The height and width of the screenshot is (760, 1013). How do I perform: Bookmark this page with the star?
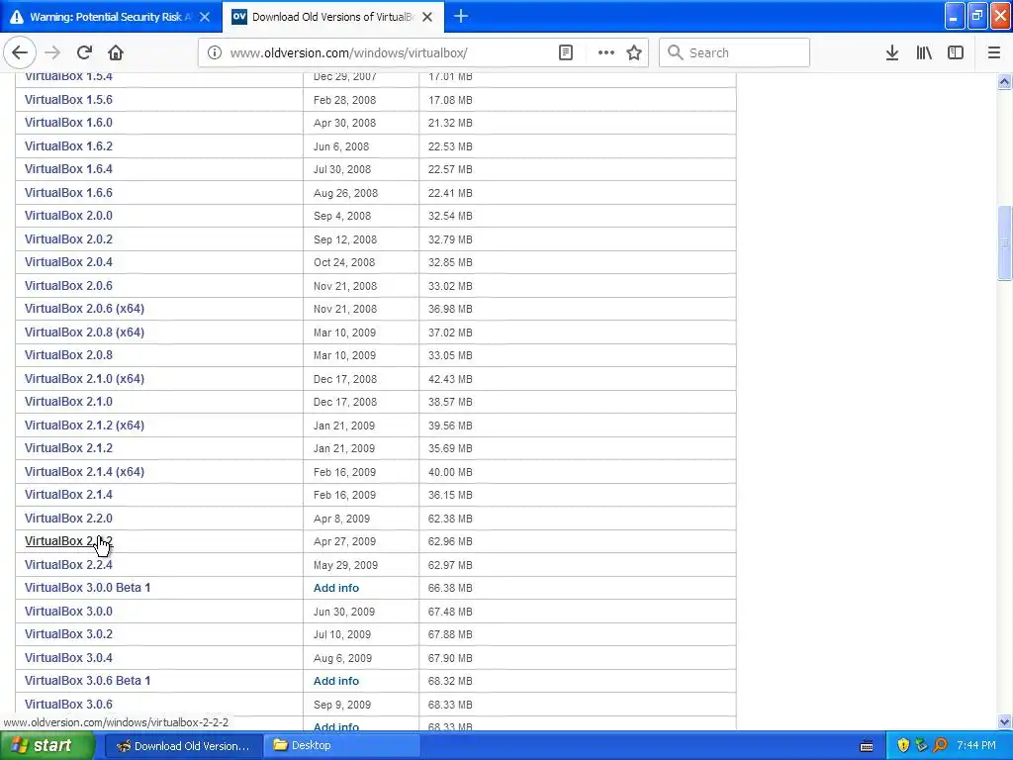tap(634, 52)
